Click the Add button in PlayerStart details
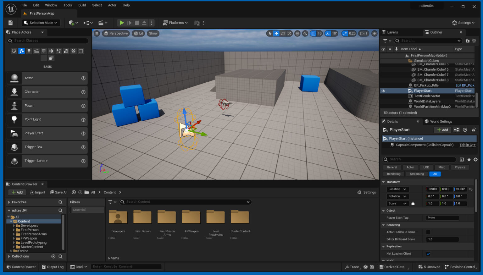 [x=442, y=130]
